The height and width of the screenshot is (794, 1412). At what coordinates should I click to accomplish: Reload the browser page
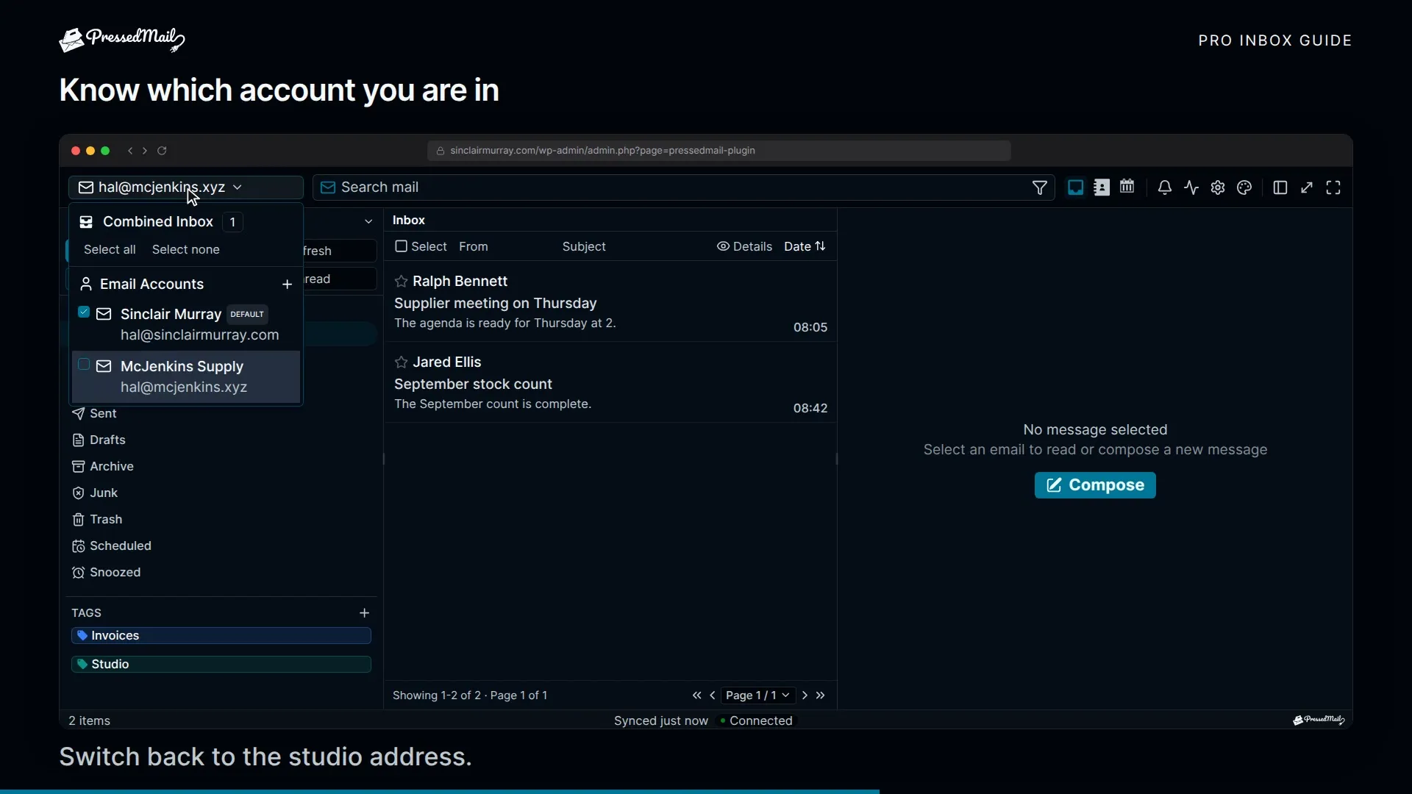[x=162, y=151]
